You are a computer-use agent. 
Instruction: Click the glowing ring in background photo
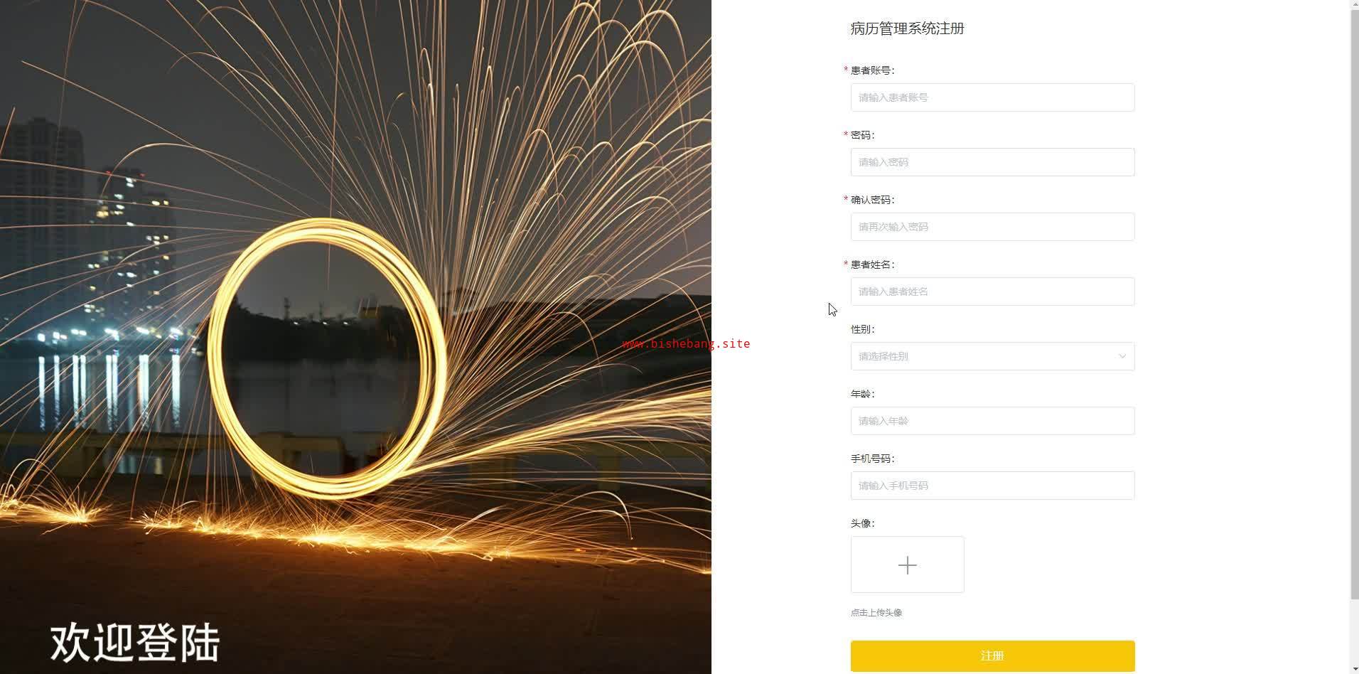pos(327,358)
